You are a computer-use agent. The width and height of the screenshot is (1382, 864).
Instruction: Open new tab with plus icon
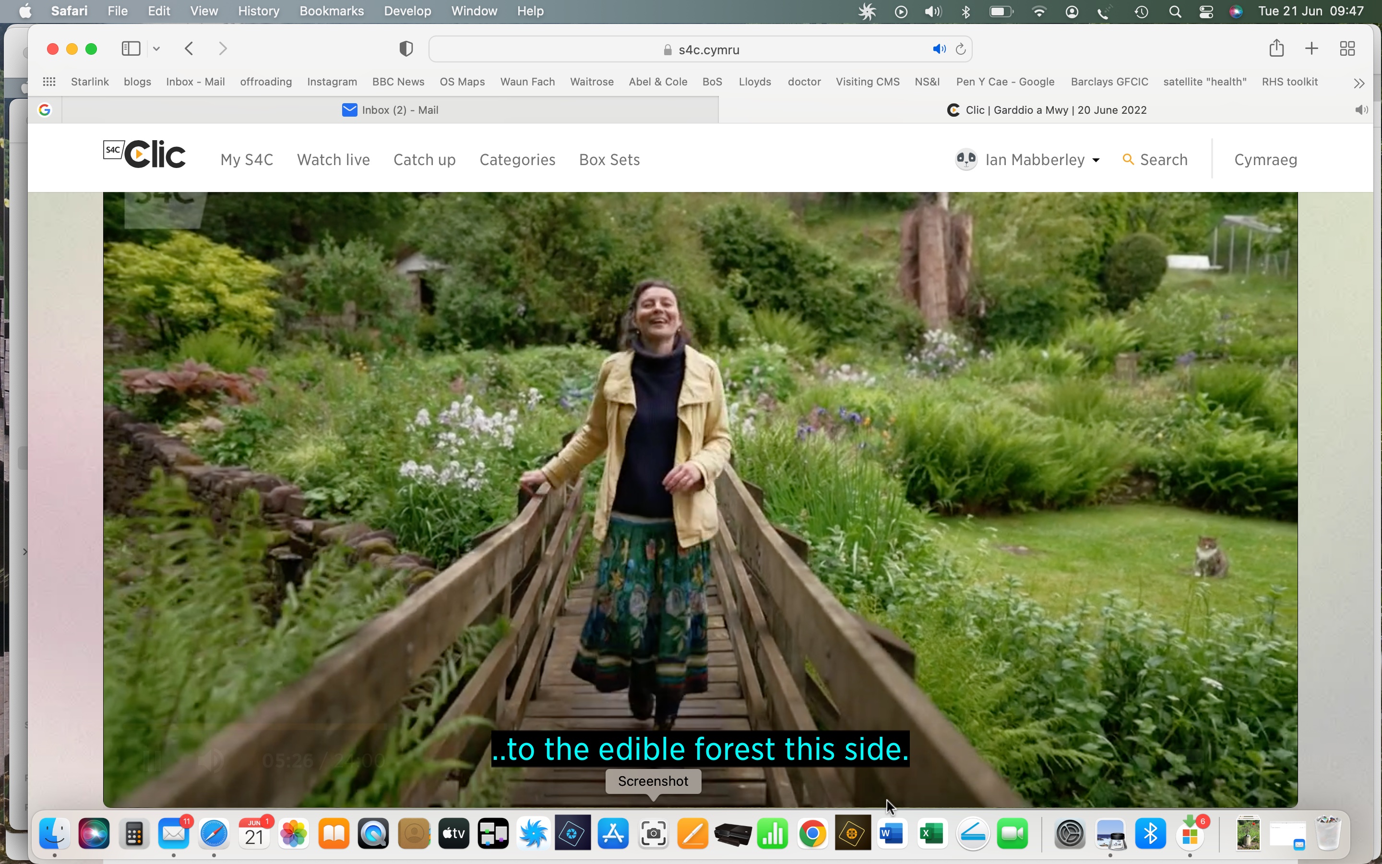[1312, 48]
